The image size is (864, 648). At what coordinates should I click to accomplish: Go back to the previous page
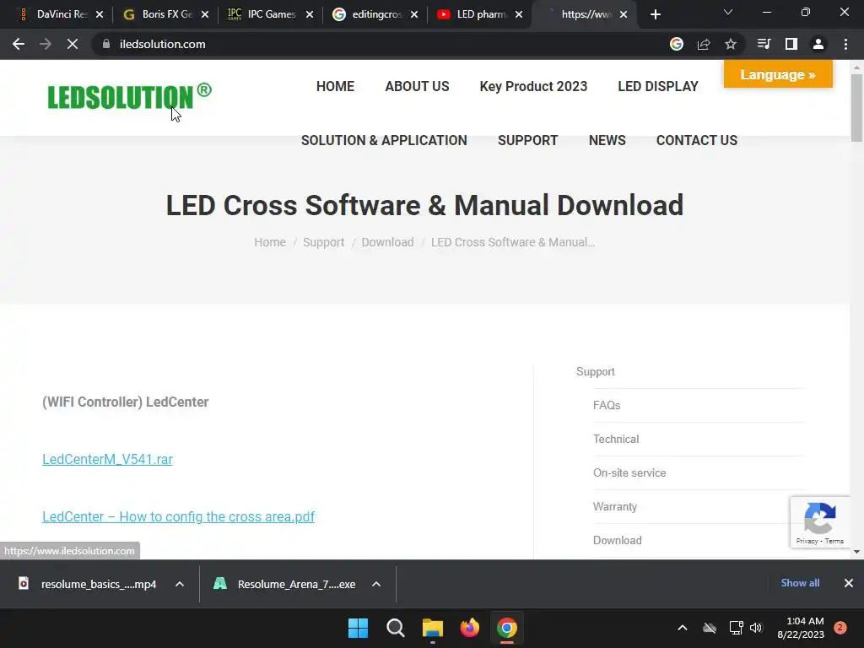pyautogui.click(x=19, y=44)
